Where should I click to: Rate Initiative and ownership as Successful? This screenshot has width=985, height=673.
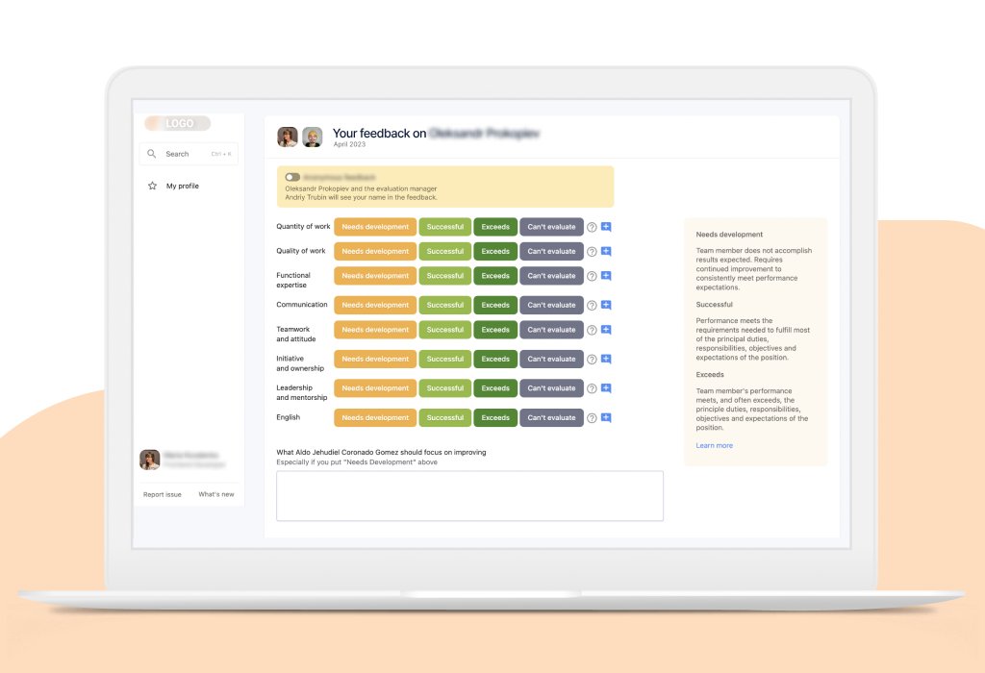[444, 360]
